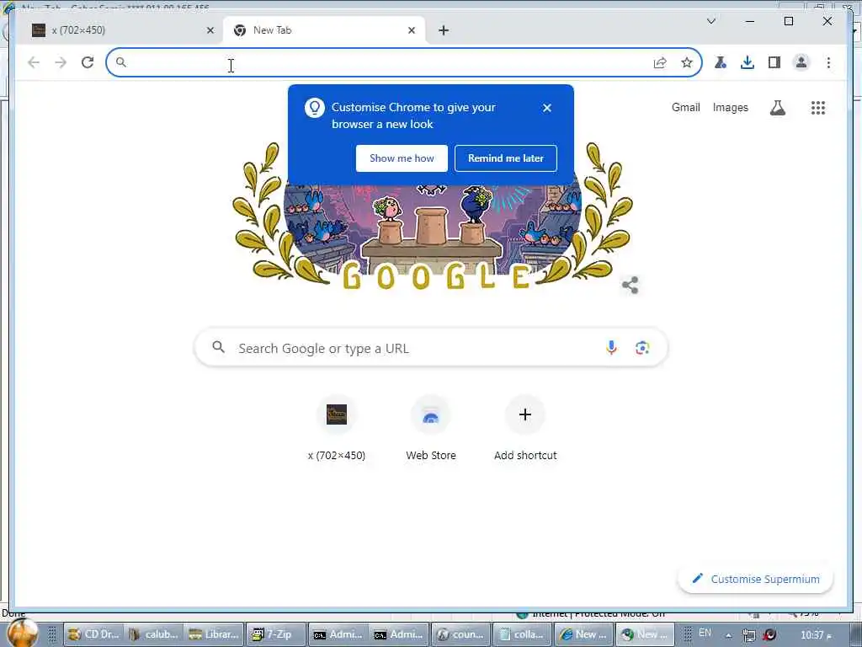
Task: Click the EN language indicator
Action: [705, 633]
